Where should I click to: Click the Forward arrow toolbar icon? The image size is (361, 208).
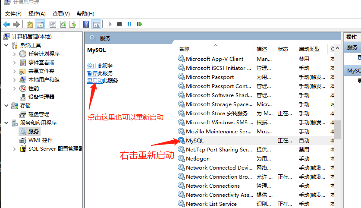(x=16, y=24)
